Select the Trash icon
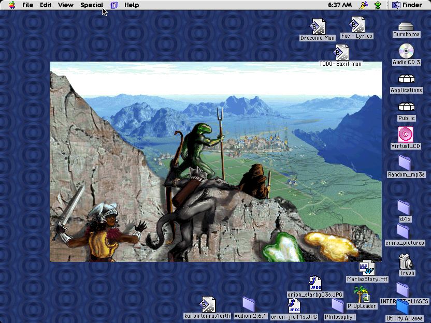The image size is (431, 323). [406, 261]
